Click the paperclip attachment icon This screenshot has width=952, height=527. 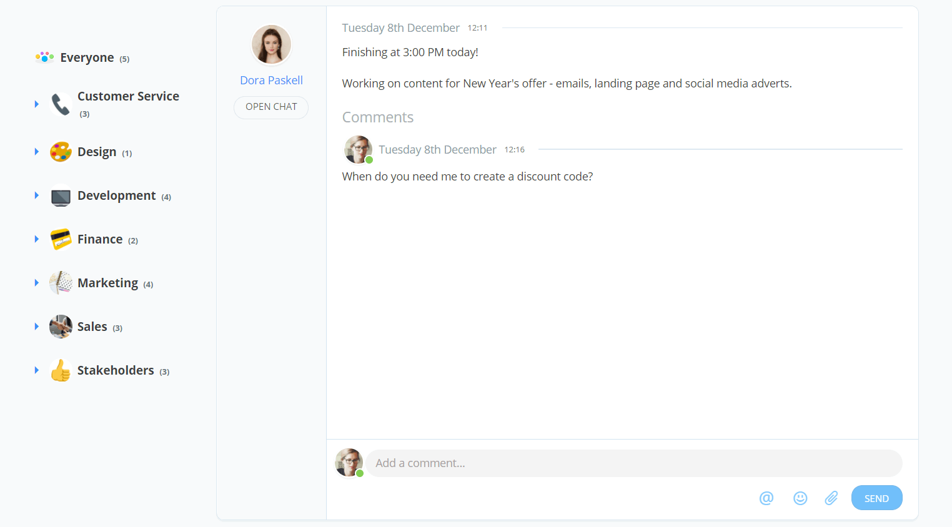(x=831, y=498)
